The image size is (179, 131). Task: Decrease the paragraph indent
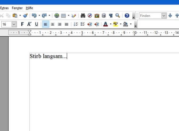click(89, 24)
